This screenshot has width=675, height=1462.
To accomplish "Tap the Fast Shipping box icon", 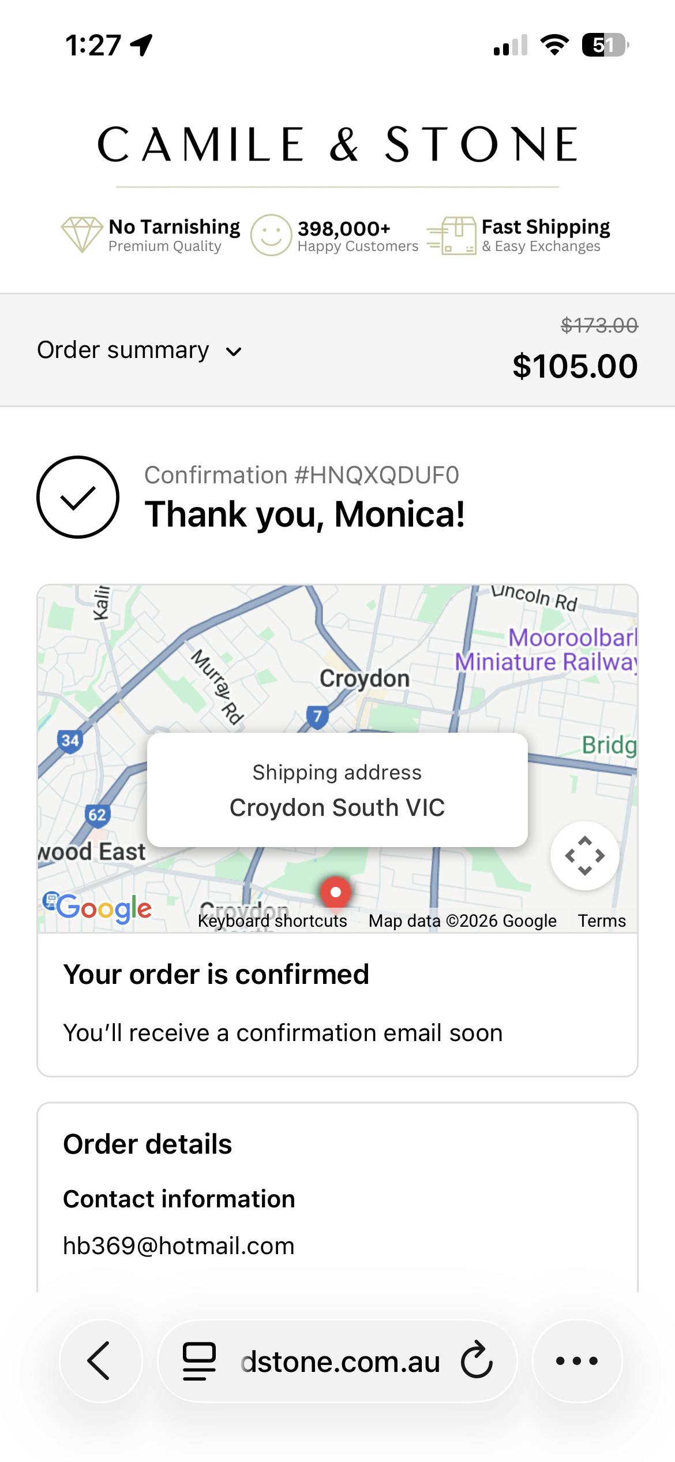I will (452, 236).
